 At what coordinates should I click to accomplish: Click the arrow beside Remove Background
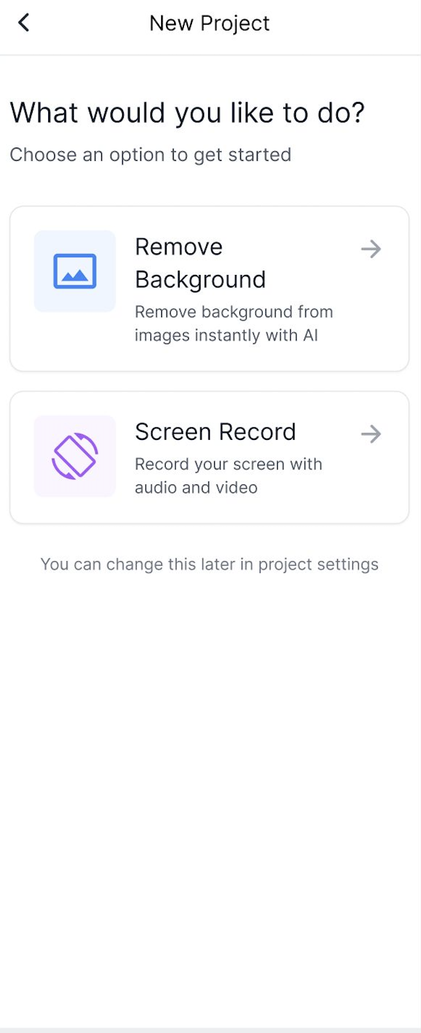[371, 249]
